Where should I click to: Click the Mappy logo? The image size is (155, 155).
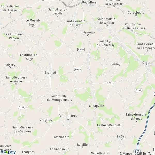click(8, 152)
